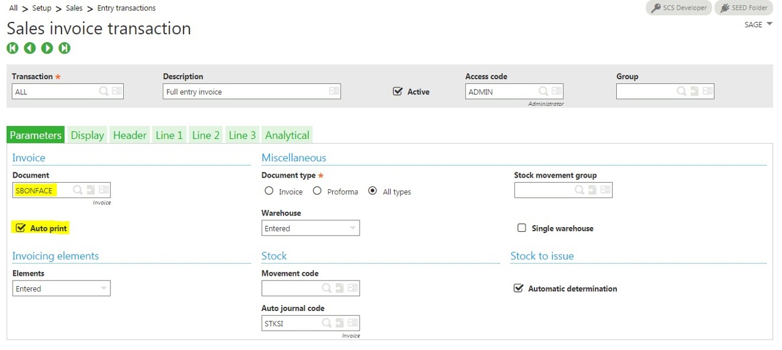The height and width of the screenshot is (350, 782).
Task: Open the SAGE user menu dropdown
Action: pyautogui.click(x=758, y=24)
